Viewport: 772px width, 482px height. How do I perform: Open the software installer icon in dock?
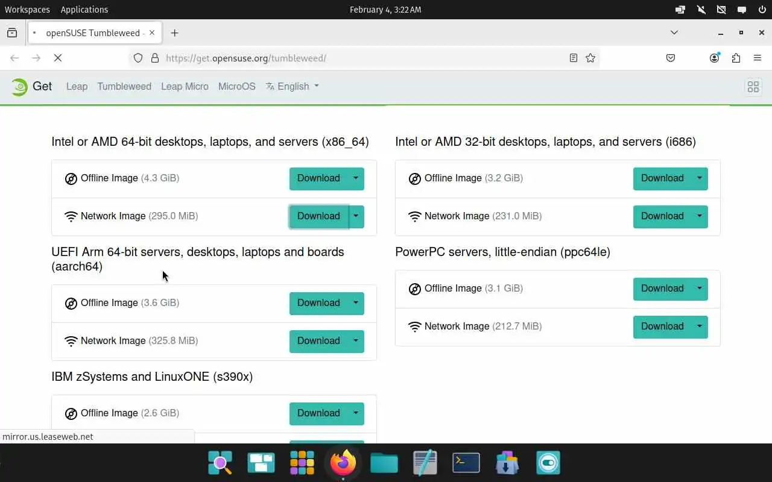tap(507, 463)
